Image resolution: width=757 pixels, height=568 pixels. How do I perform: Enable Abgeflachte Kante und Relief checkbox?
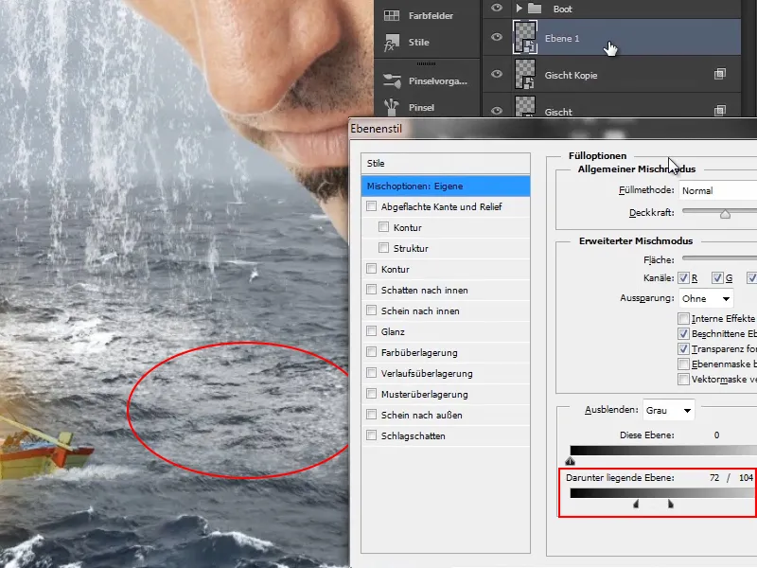coord(371,206)
